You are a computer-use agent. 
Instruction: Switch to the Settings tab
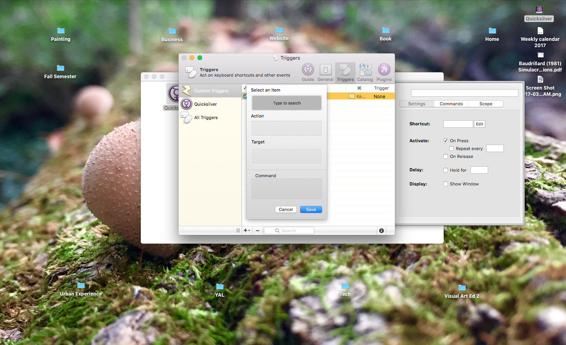pos(417,104)
